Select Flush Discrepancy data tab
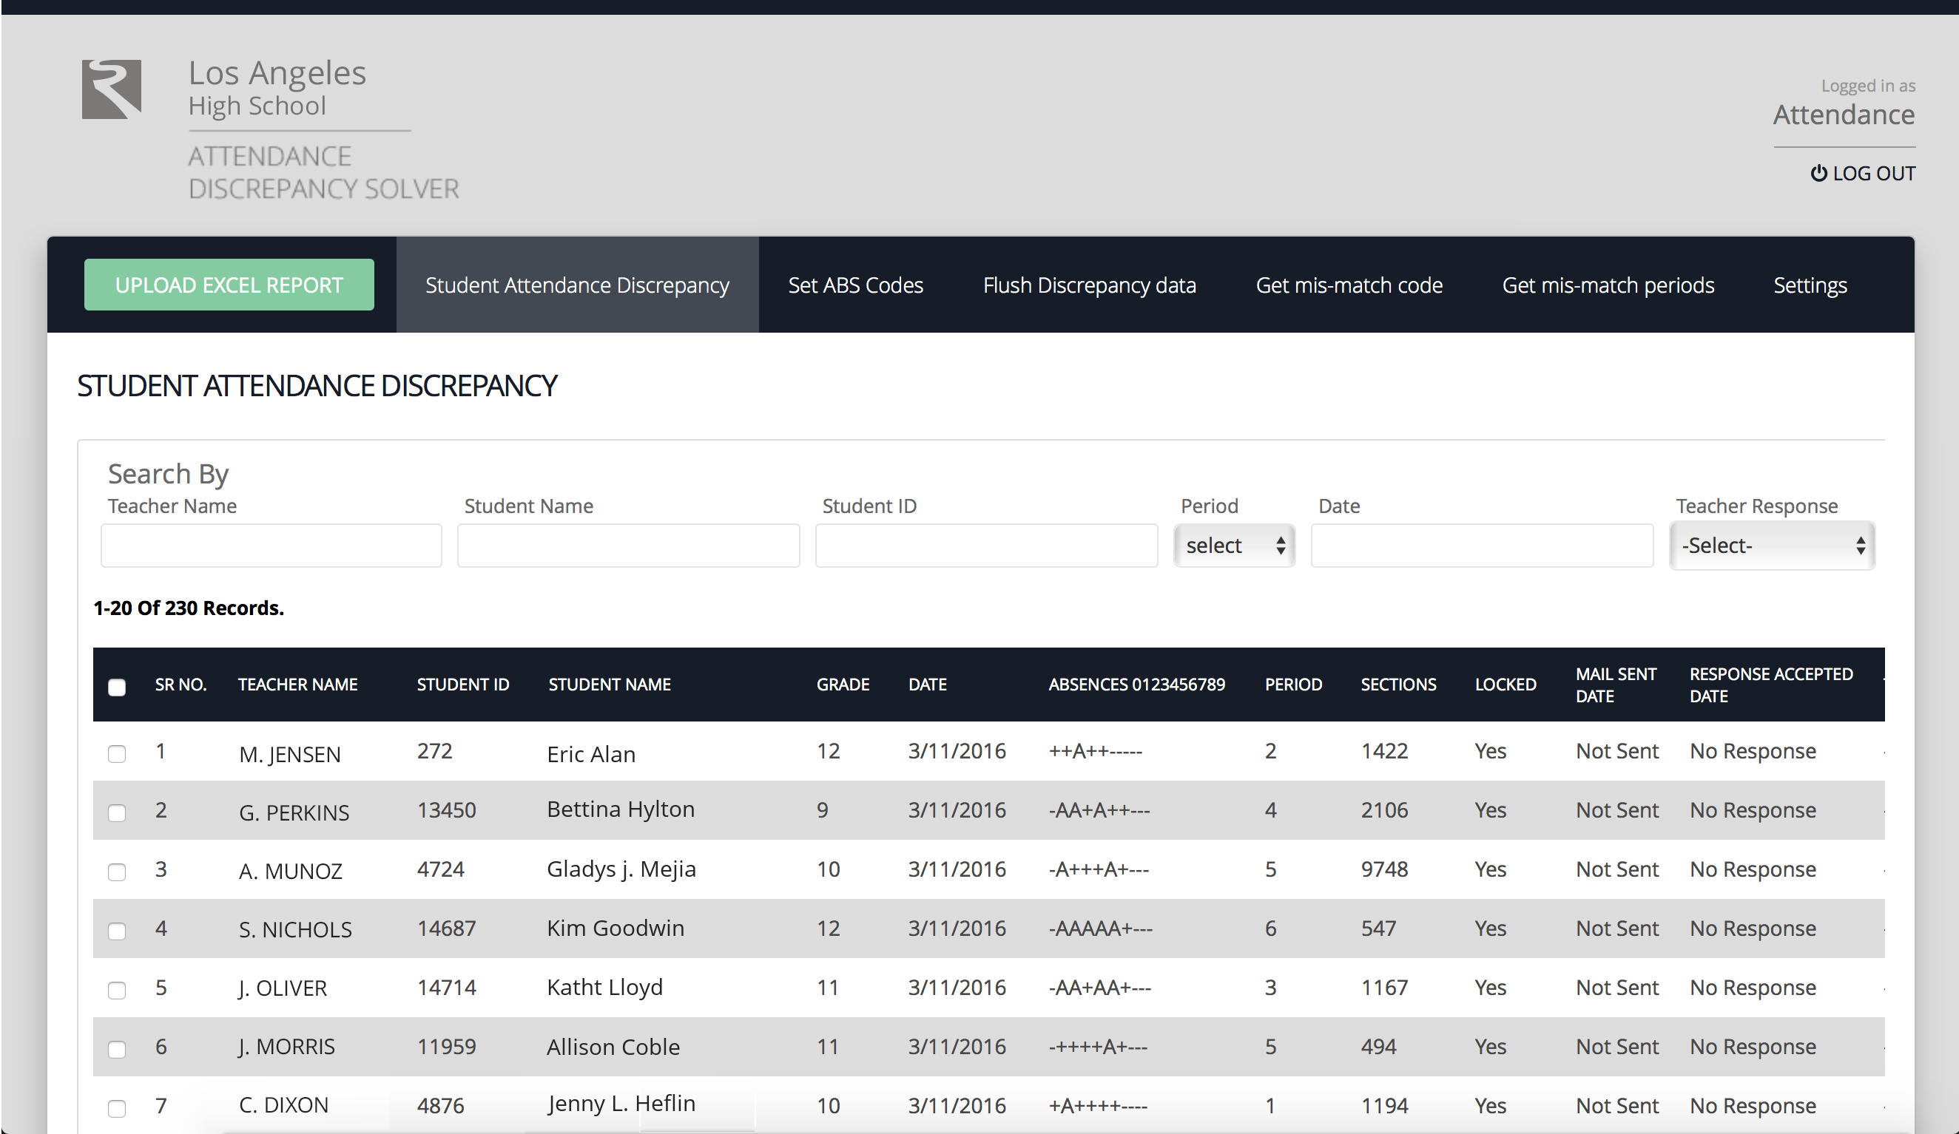Image resolution: width=1959 pixels, height=1134 pixels. pos(1089,285)
